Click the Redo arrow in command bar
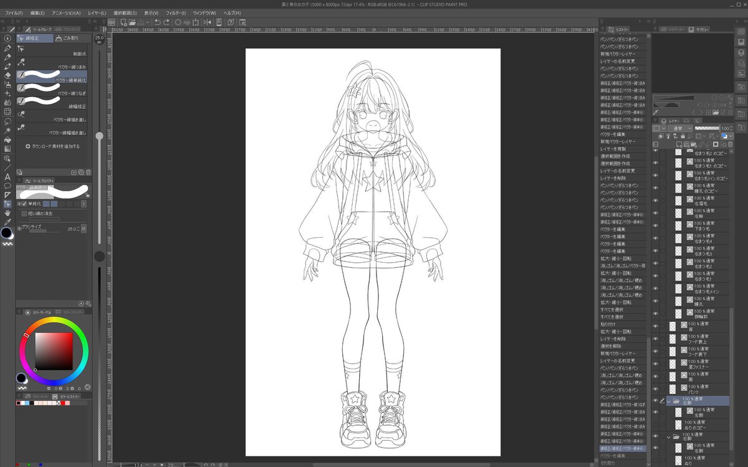 [x=166, y=22]
